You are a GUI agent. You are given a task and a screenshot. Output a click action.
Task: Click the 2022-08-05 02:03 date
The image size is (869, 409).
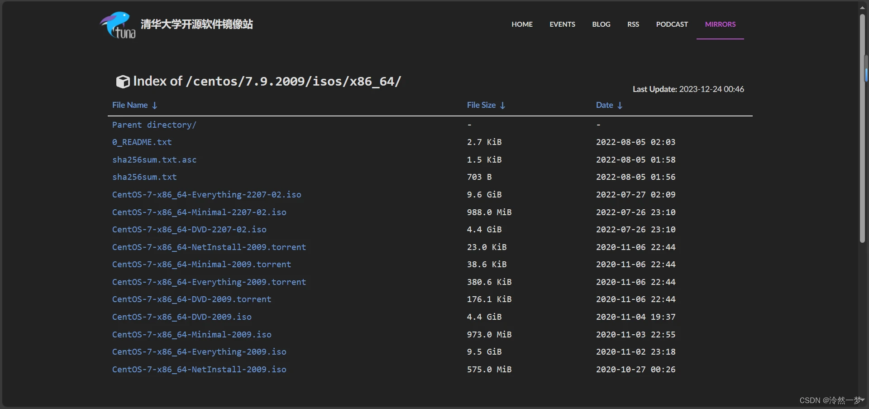click(x=635, y=142)
